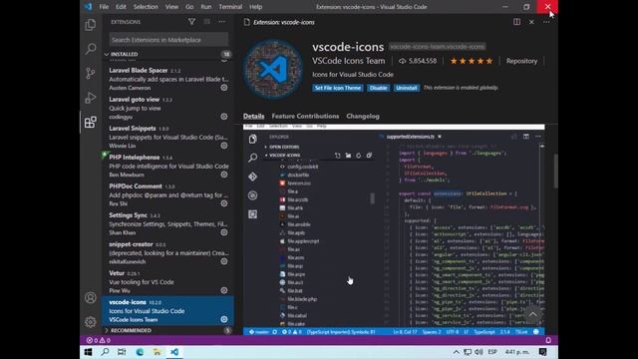638x359 pixels.
Task: Click the vscode-icons preview screenshot
Action: pos(394,230)
